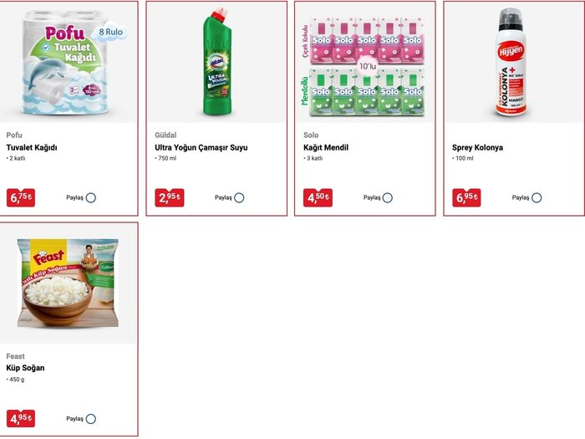This screenshot has height=439, width=585.
Task: Open the Sprey Kolonya product title
Action: coord(477,147)
